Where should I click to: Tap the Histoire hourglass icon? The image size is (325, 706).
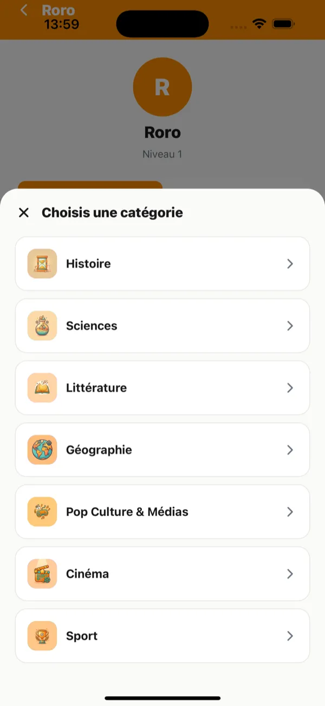42,264
